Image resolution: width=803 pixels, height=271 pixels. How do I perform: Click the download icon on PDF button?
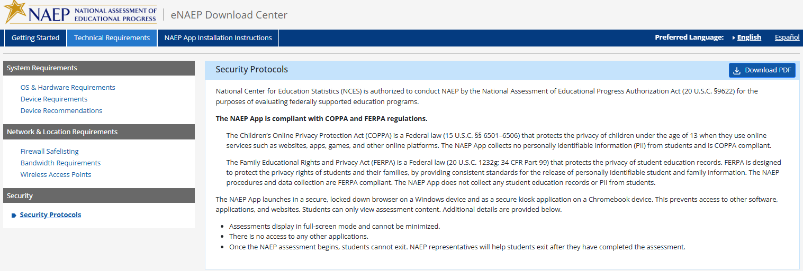click(x=736, y=70)
